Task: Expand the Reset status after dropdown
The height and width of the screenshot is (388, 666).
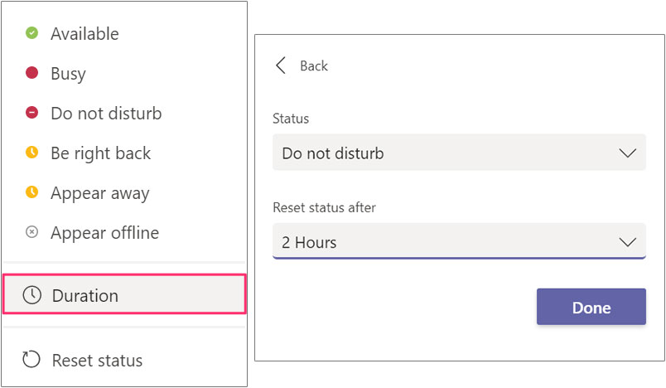Action: [458, 242]
